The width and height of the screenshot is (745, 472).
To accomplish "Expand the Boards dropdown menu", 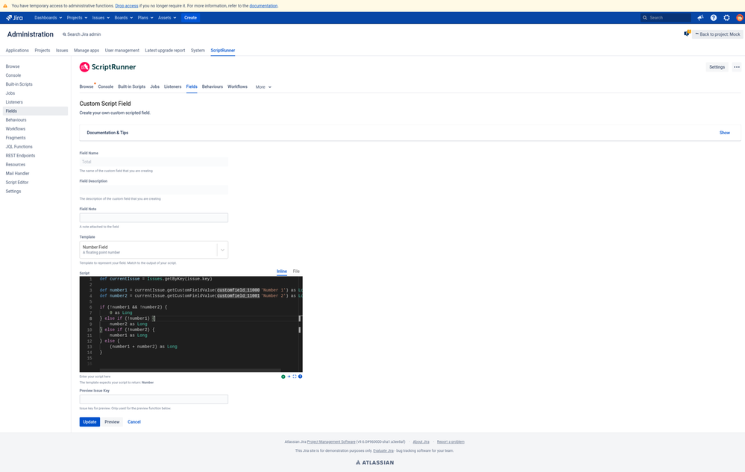I will point(124,18).
